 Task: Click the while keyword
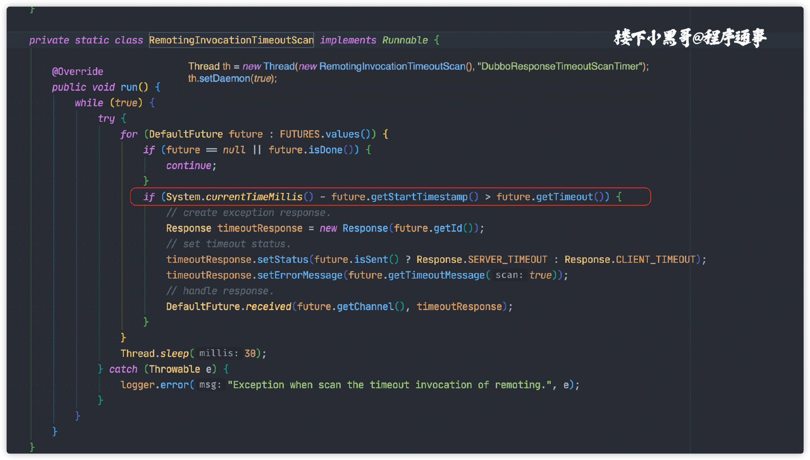[x=89, y=103]
